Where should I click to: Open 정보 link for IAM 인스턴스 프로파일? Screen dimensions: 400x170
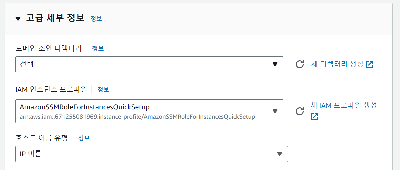(103, 89)
